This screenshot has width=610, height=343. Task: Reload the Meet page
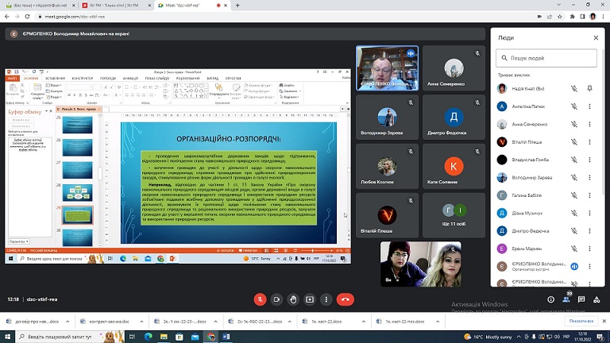click(27, 17)
